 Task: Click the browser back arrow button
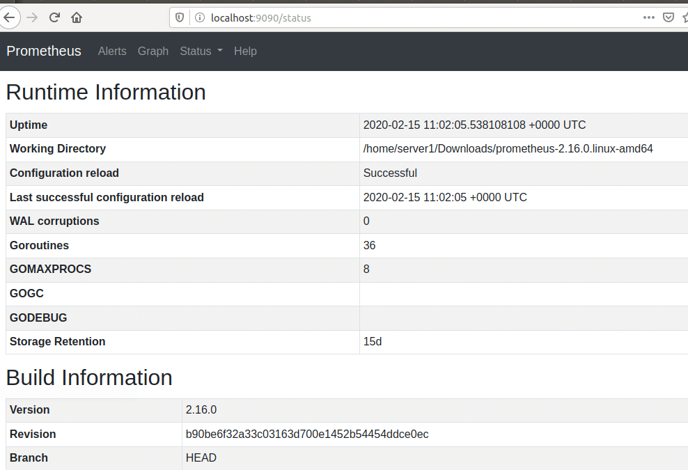[8, 17]
